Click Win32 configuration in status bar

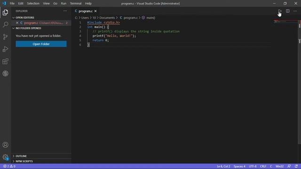279,166
